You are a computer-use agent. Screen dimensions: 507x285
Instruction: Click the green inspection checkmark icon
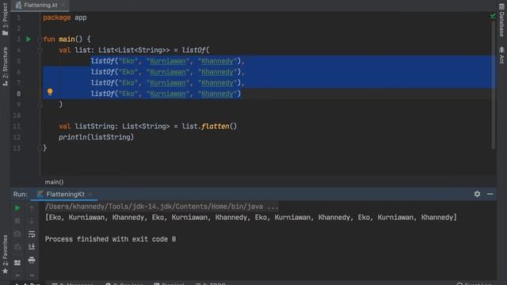[x=493, y=16]
